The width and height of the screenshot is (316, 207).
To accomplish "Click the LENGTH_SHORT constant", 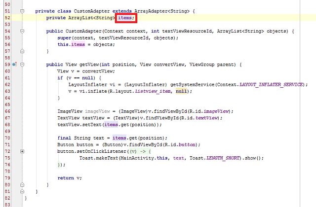I will (x=223, y=158).
